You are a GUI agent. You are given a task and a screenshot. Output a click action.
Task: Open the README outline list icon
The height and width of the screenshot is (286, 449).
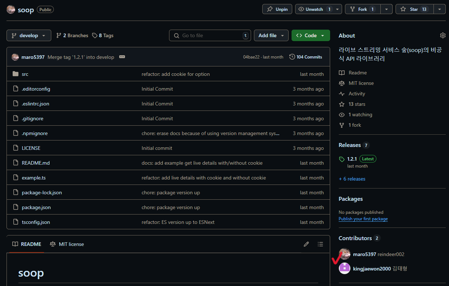pyautogui.click(x=320, y=244)
